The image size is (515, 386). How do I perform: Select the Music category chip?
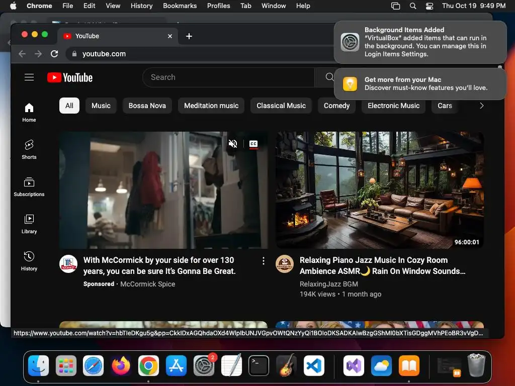(x=101, y=106)
